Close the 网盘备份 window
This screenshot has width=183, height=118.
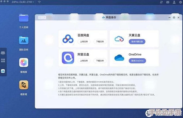click(178, 18)
